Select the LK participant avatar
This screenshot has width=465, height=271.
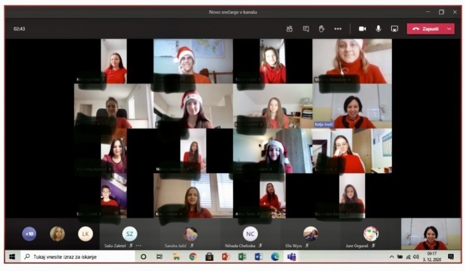(86, 234)
